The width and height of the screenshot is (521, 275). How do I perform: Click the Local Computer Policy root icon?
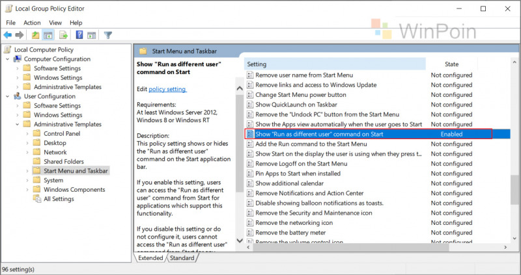click(7, 50)
